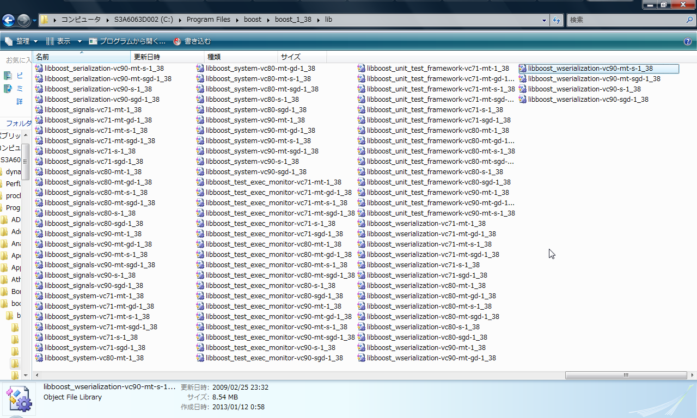Sort files by the 名前 column header

[x=82, y=57]
